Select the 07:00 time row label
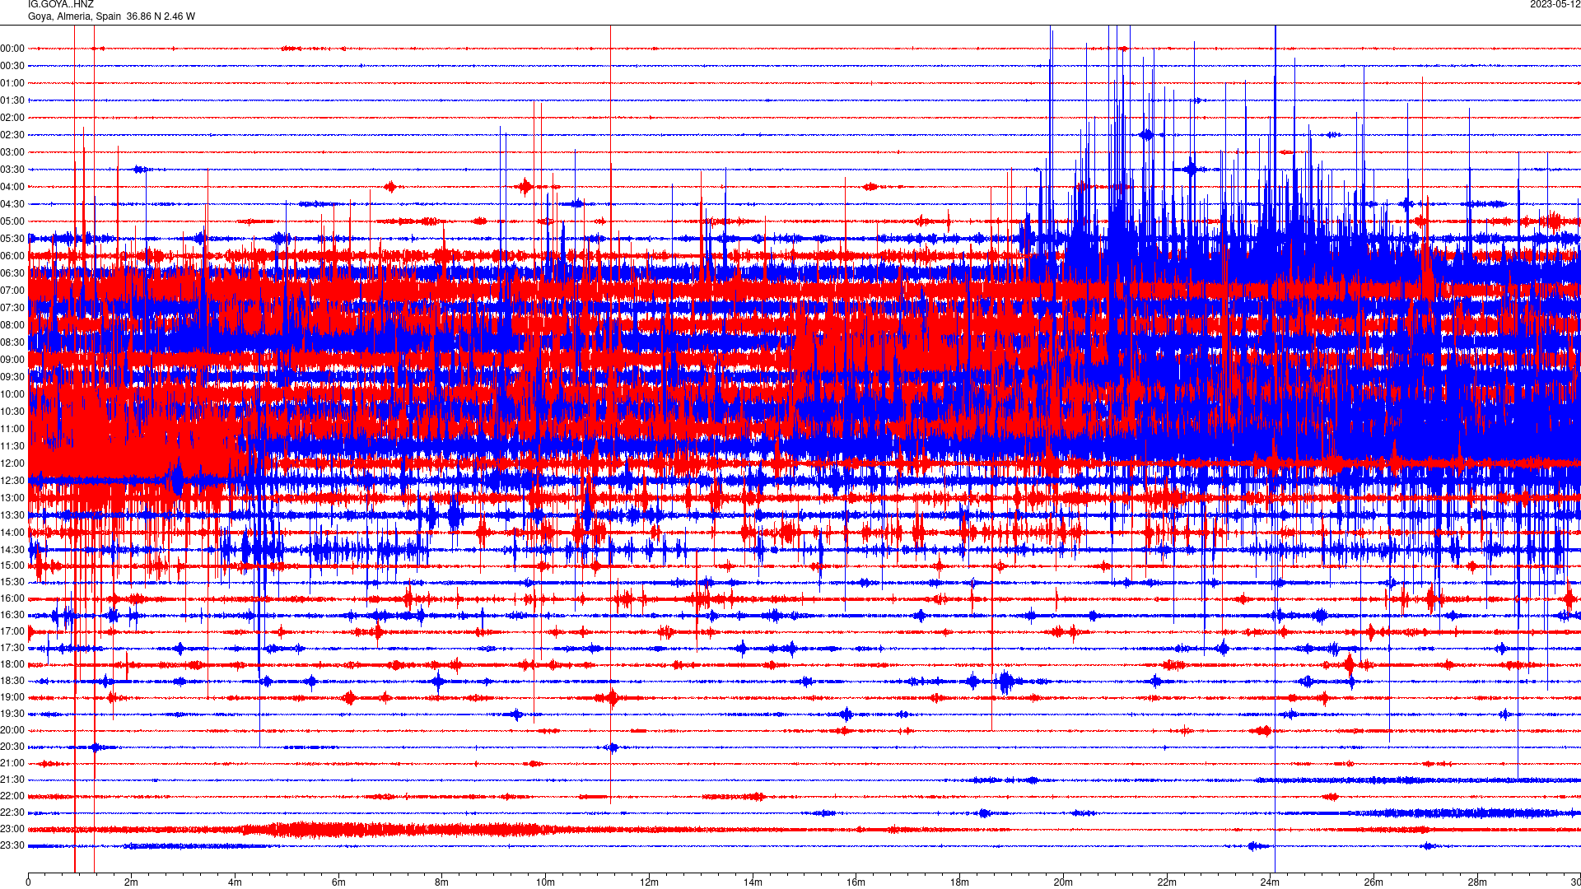Screen dimensions: 1581x889 click(12, 291)
